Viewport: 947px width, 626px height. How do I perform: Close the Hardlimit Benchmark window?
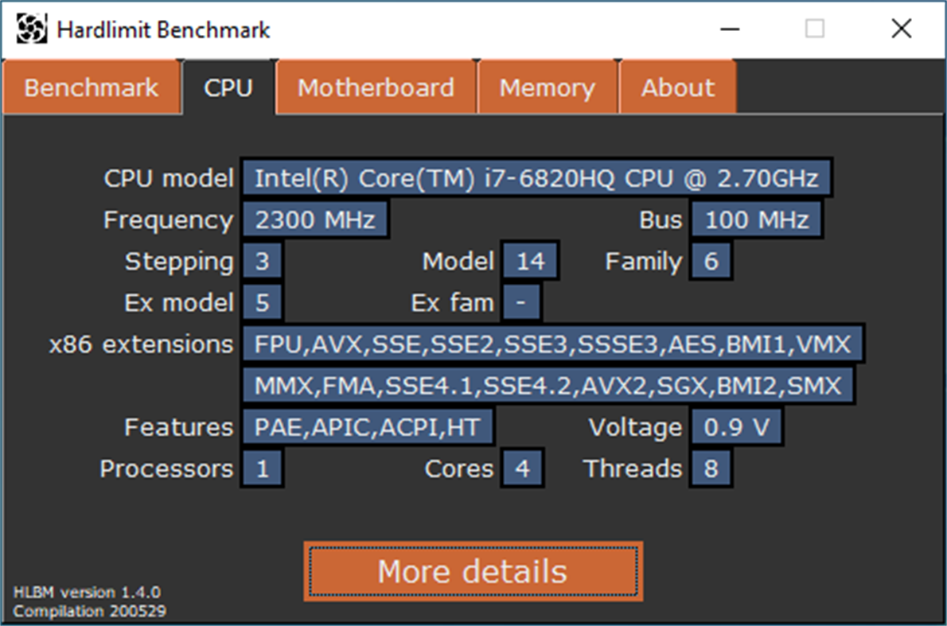pyautogui.click(x=901, y=29)
